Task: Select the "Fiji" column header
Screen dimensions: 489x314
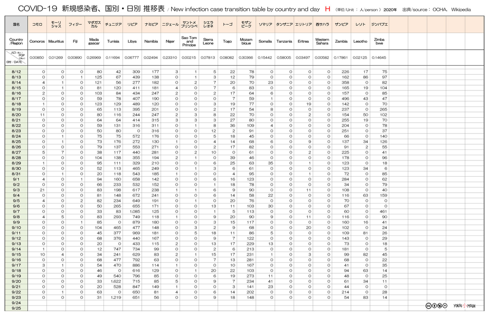Action: pyautogui.click(x=75, y=42)
